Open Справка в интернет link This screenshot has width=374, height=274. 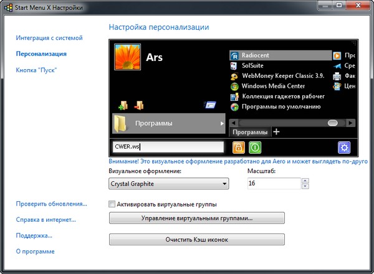coord(46,220)
